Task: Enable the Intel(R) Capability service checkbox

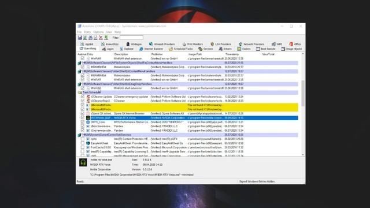Action: (x=82, y=151)
